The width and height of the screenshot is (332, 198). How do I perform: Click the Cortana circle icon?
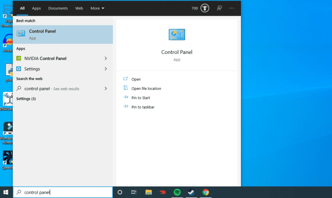[120, 192]
